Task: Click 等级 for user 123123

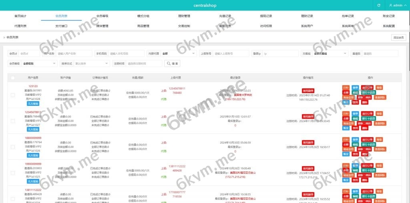Action: tap(379, 88)
